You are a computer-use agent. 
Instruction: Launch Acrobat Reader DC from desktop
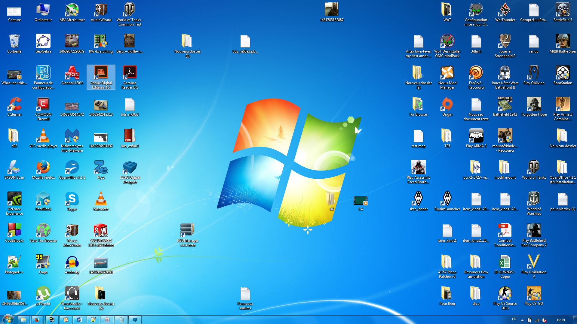pos(130,78)
